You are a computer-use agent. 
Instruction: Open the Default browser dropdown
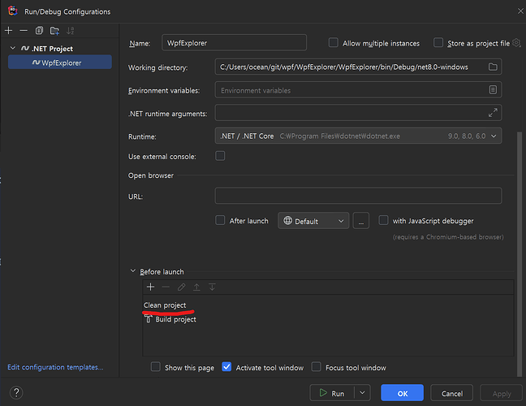[313, 221]
